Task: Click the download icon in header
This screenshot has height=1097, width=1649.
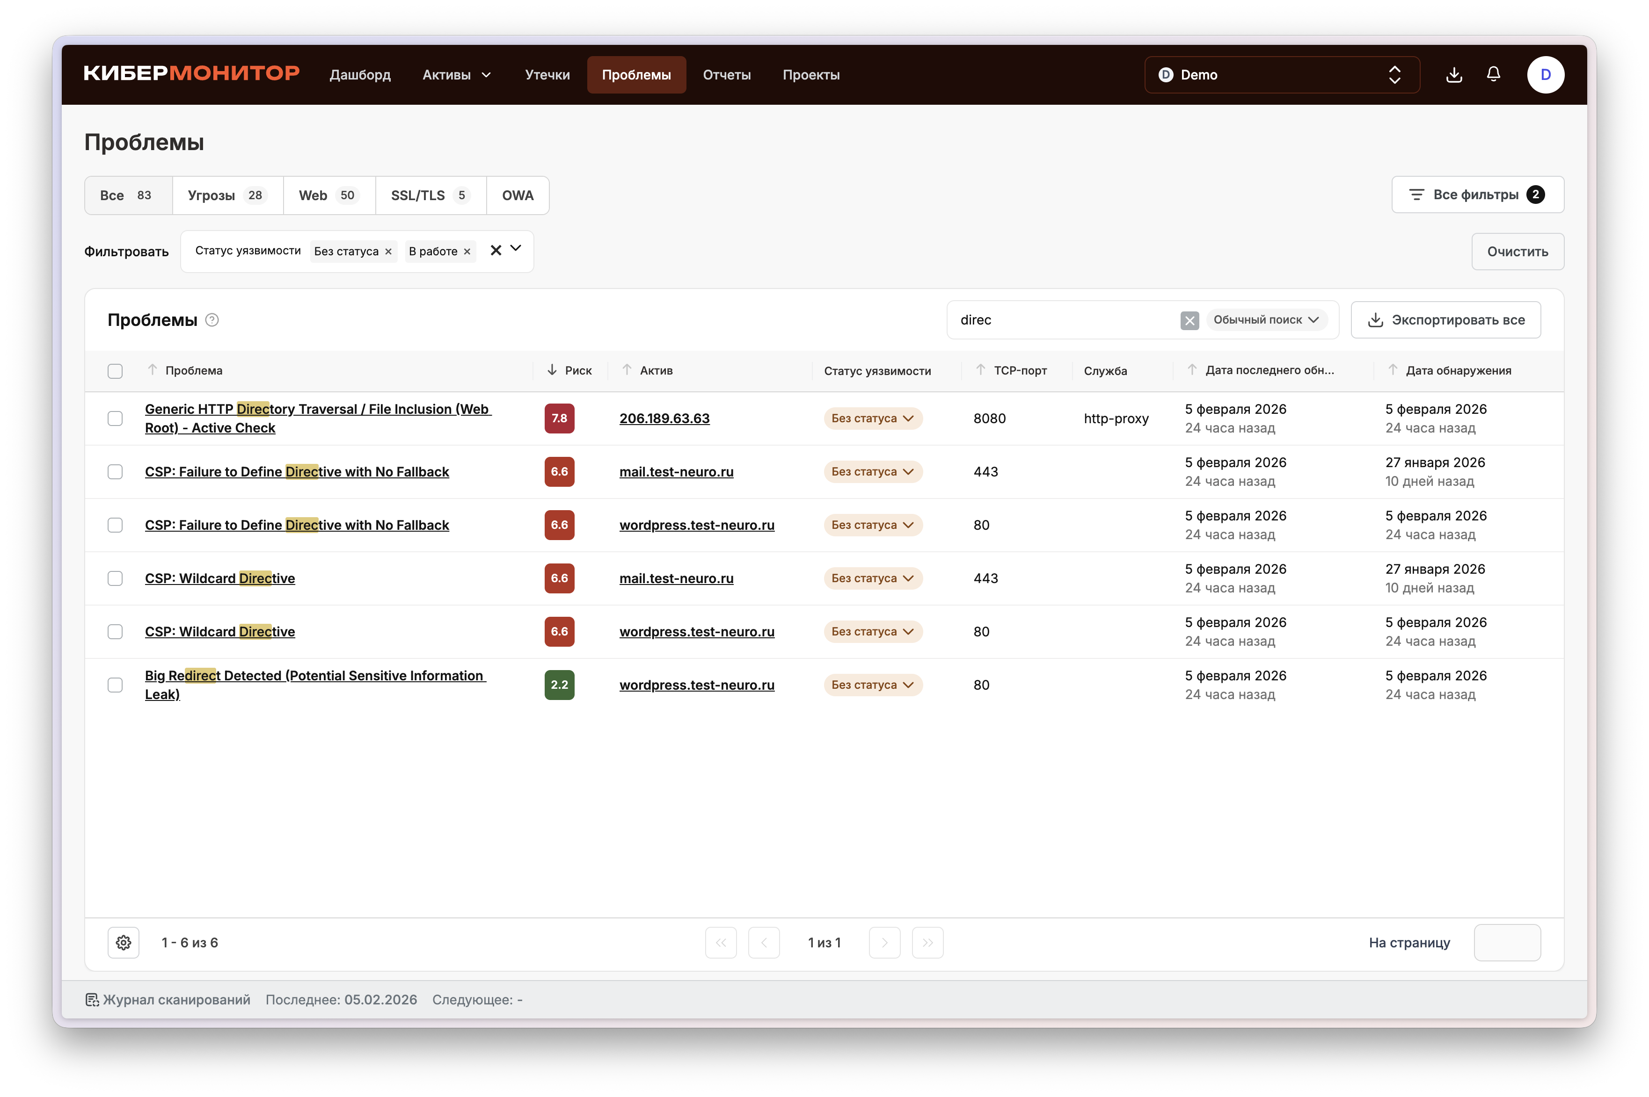Action: pos(1454,74)
